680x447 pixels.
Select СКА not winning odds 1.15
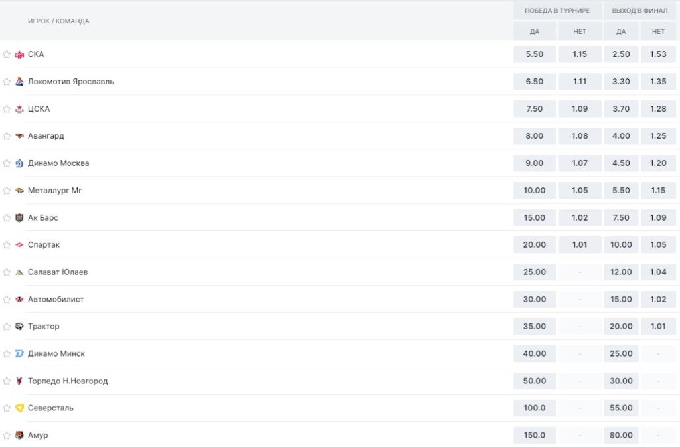click(580, 54)
